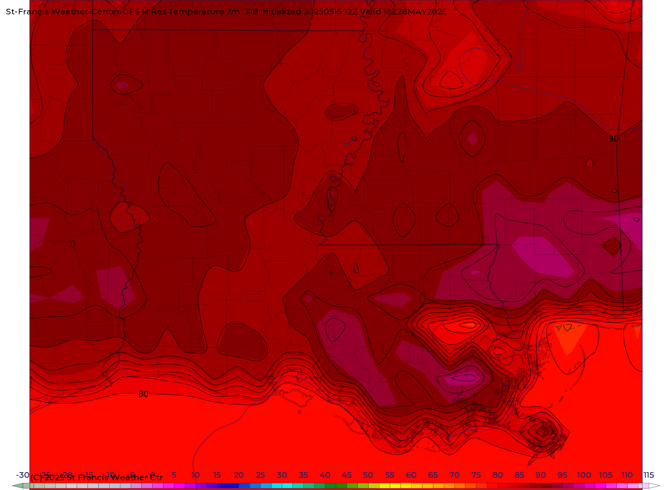672x490 pixels.
Task: Select the bright magenta swatch below 105
Action: point(600,486)
